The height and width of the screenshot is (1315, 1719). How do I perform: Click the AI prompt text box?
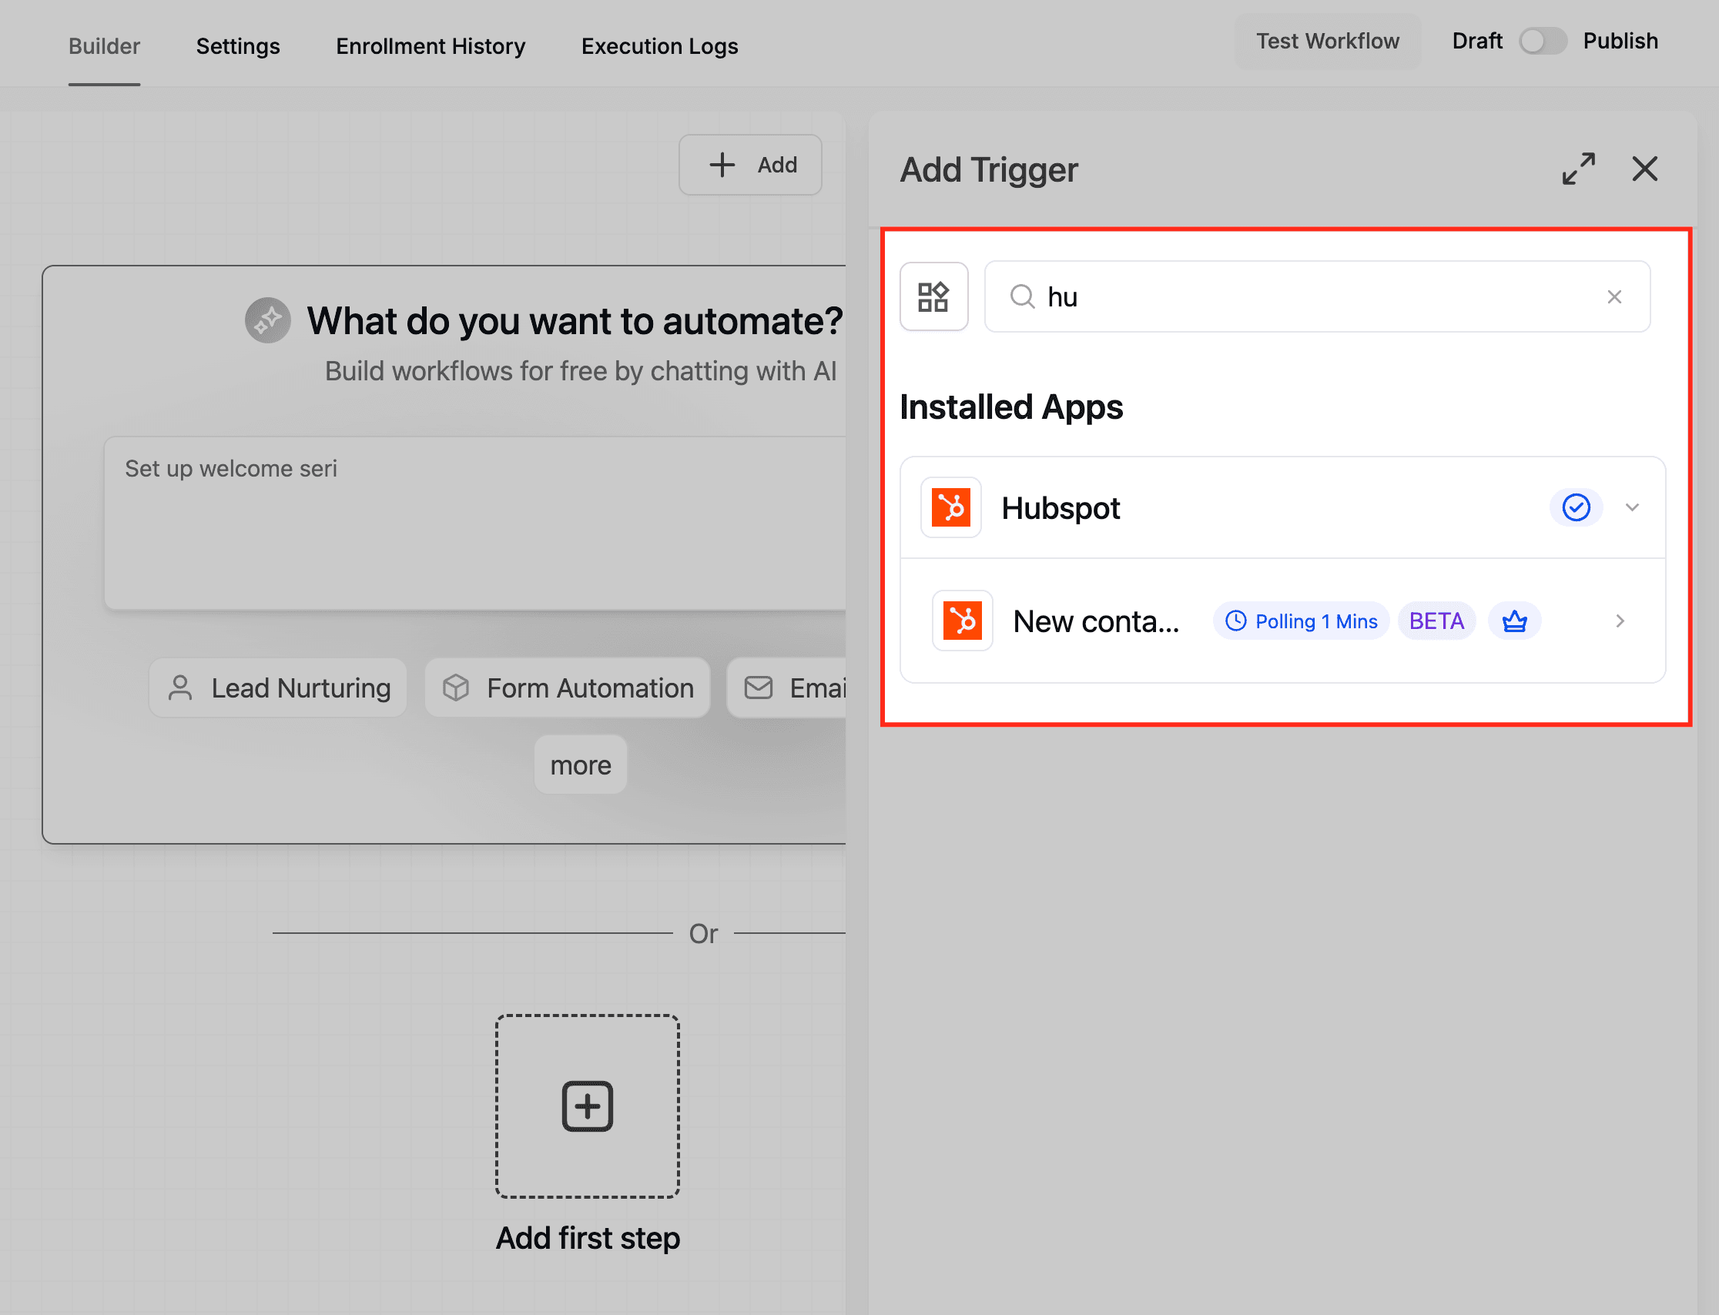pos(474,523)
